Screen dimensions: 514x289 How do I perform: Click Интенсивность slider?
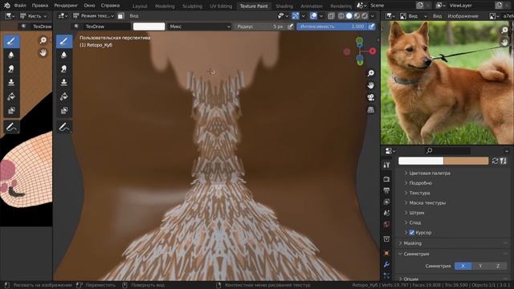click(x=332, y=26)
